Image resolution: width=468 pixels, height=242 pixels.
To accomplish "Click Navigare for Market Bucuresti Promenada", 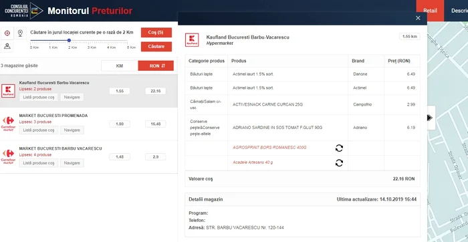I will (x=72, y=130).
